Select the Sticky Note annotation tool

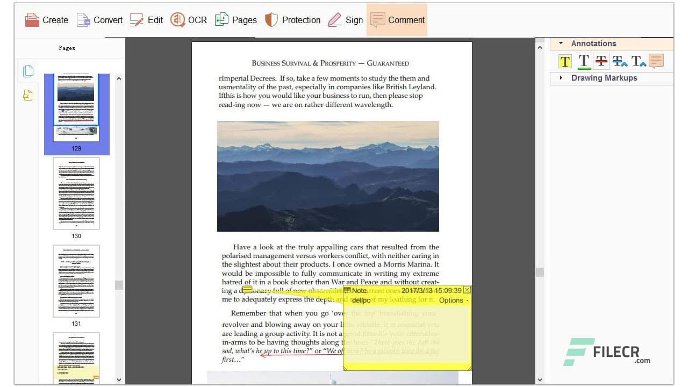click(x=656, y=61)
